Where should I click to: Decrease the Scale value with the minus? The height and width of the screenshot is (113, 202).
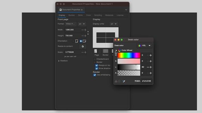pyautogui.click(x=82, y=52)
